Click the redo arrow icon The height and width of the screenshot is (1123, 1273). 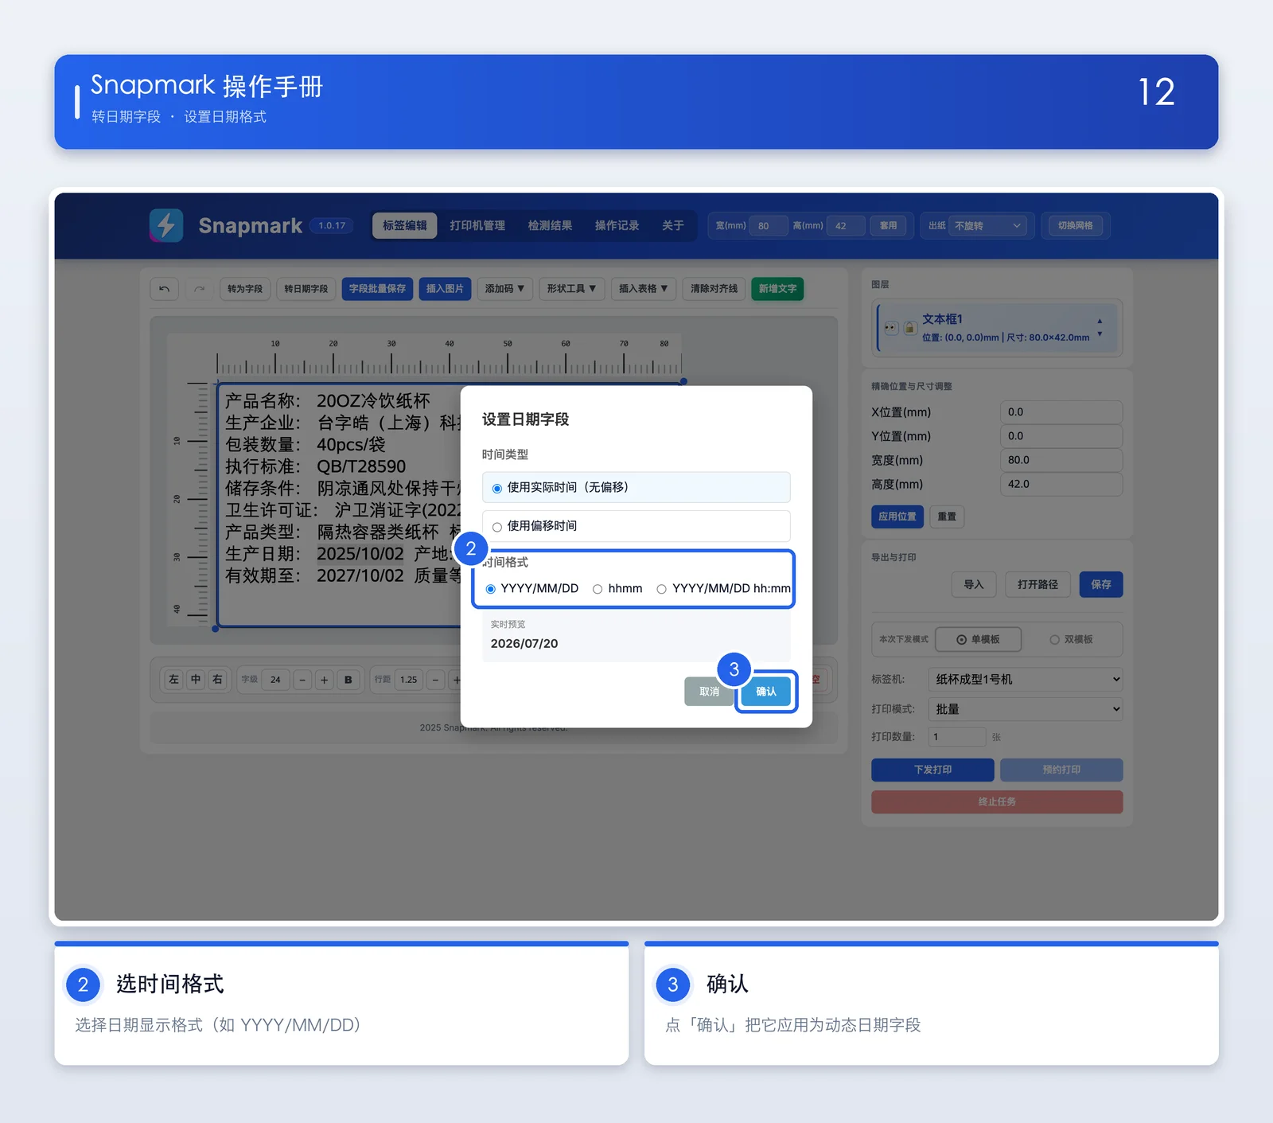200,289
